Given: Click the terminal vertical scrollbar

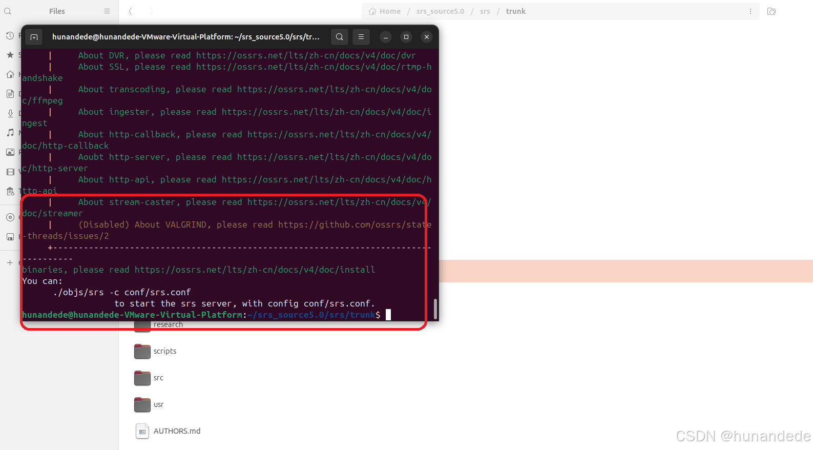Looking at the screenshot, I should (435, 309).
